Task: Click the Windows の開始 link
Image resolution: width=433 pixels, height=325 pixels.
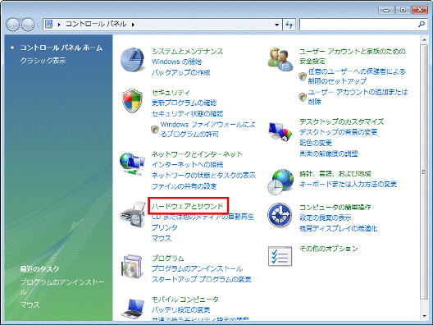Action: (x=177, y=62)
